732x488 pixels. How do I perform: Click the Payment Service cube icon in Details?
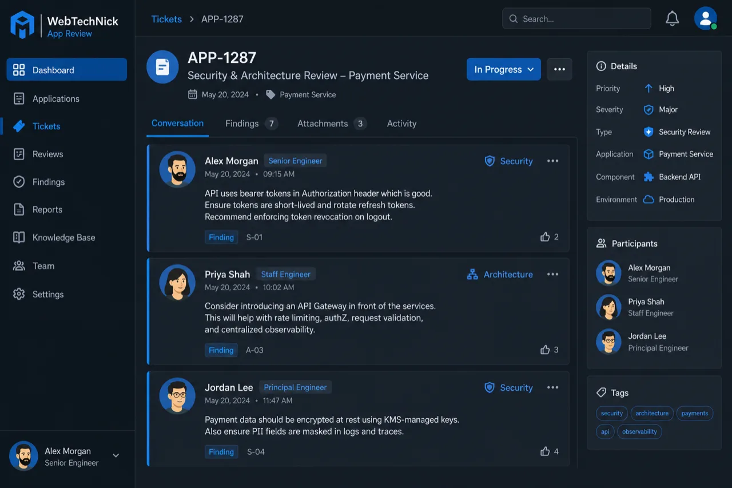click(x=649, y=154)
